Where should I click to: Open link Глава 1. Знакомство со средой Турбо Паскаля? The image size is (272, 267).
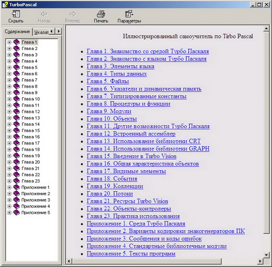(148, 51)
